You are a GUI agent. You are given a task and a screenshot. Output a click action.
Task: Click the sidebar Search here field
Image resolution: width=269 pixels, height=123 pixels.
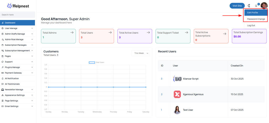coord(17,15)
